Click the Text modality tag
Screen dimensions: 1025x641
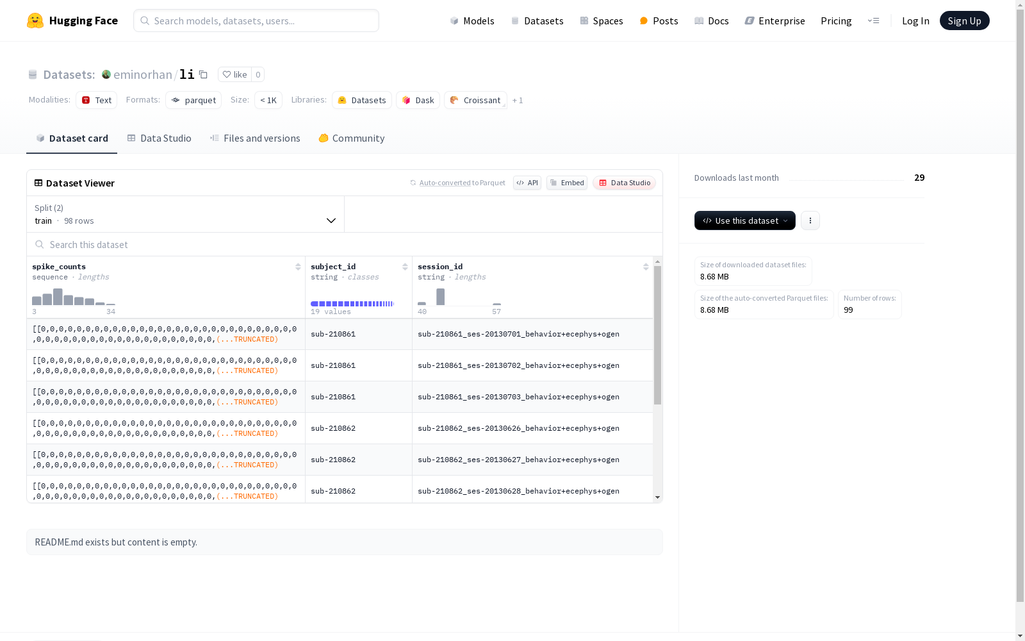(x=96, y=100)
